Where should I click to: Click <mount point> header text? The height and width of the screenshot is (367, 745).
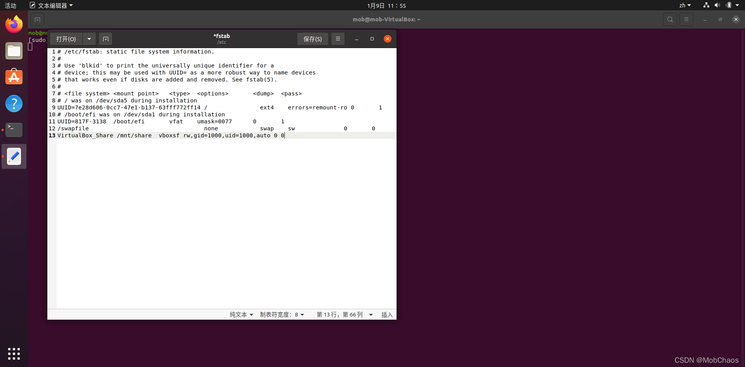click(136, 93)
